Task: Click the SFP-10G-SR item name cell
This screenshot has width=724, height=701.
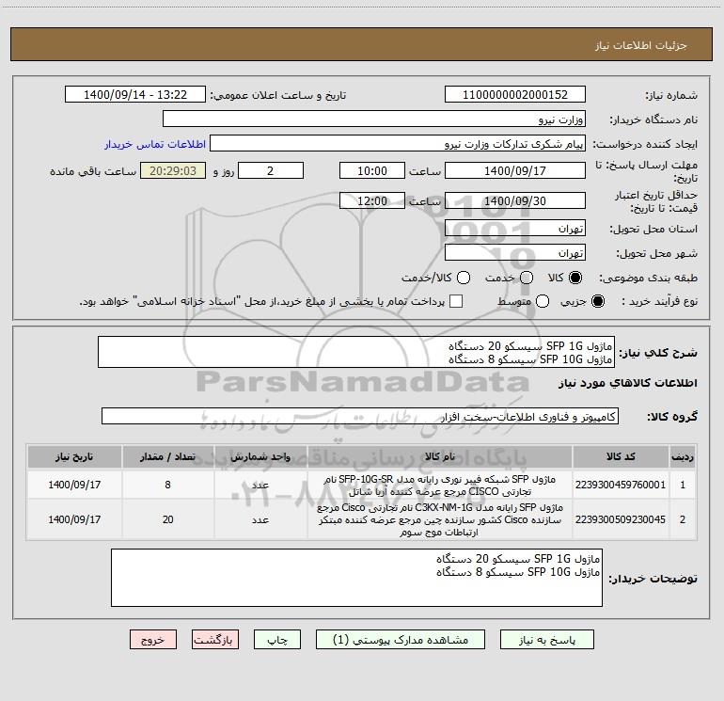Action: [x=440, y=485]
